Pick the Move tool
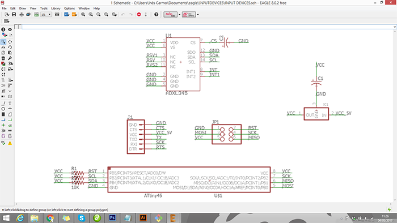 10,42
